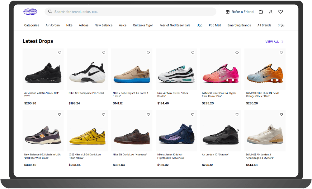Screen dimensions: 312x189
Task: Expand hidden nav brands with right chevron
Action: (x=282, y=25)
